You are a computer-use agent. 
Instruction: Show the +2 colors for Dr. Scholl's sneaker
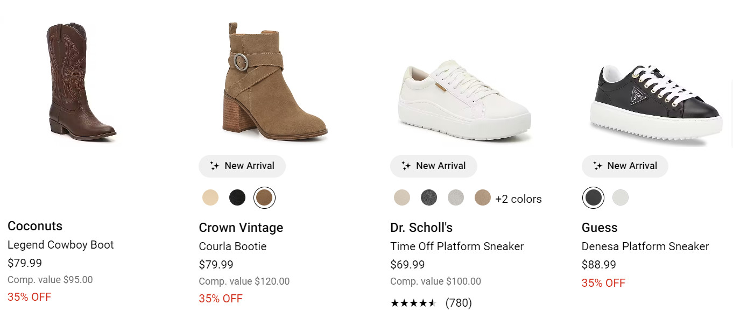(518, 199)
